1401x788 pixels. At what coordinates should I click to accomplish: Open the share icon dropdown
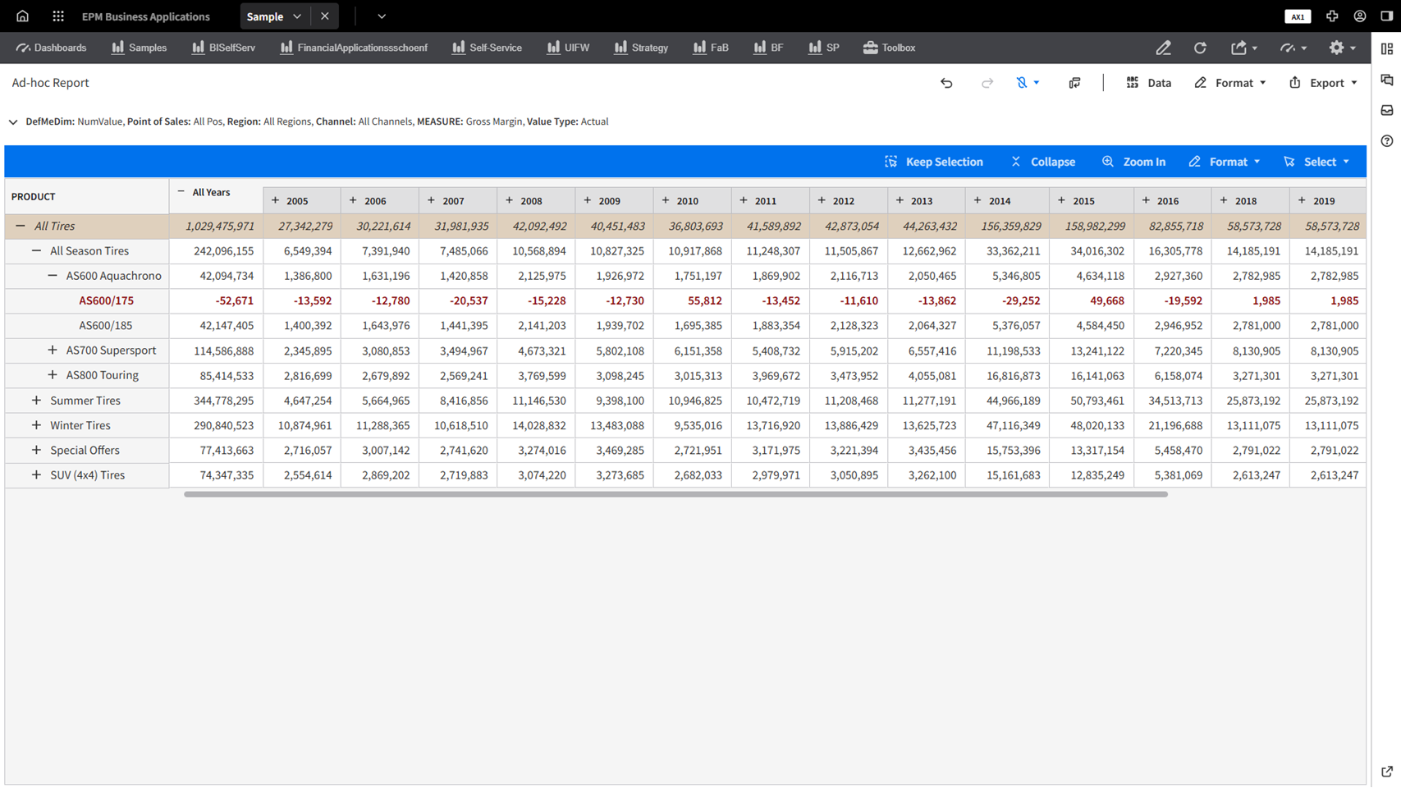(x=1243, y=48)
